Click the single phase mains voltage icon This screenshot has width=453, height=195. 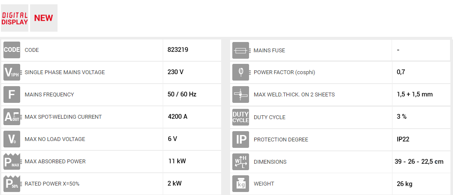pos(12,72)
